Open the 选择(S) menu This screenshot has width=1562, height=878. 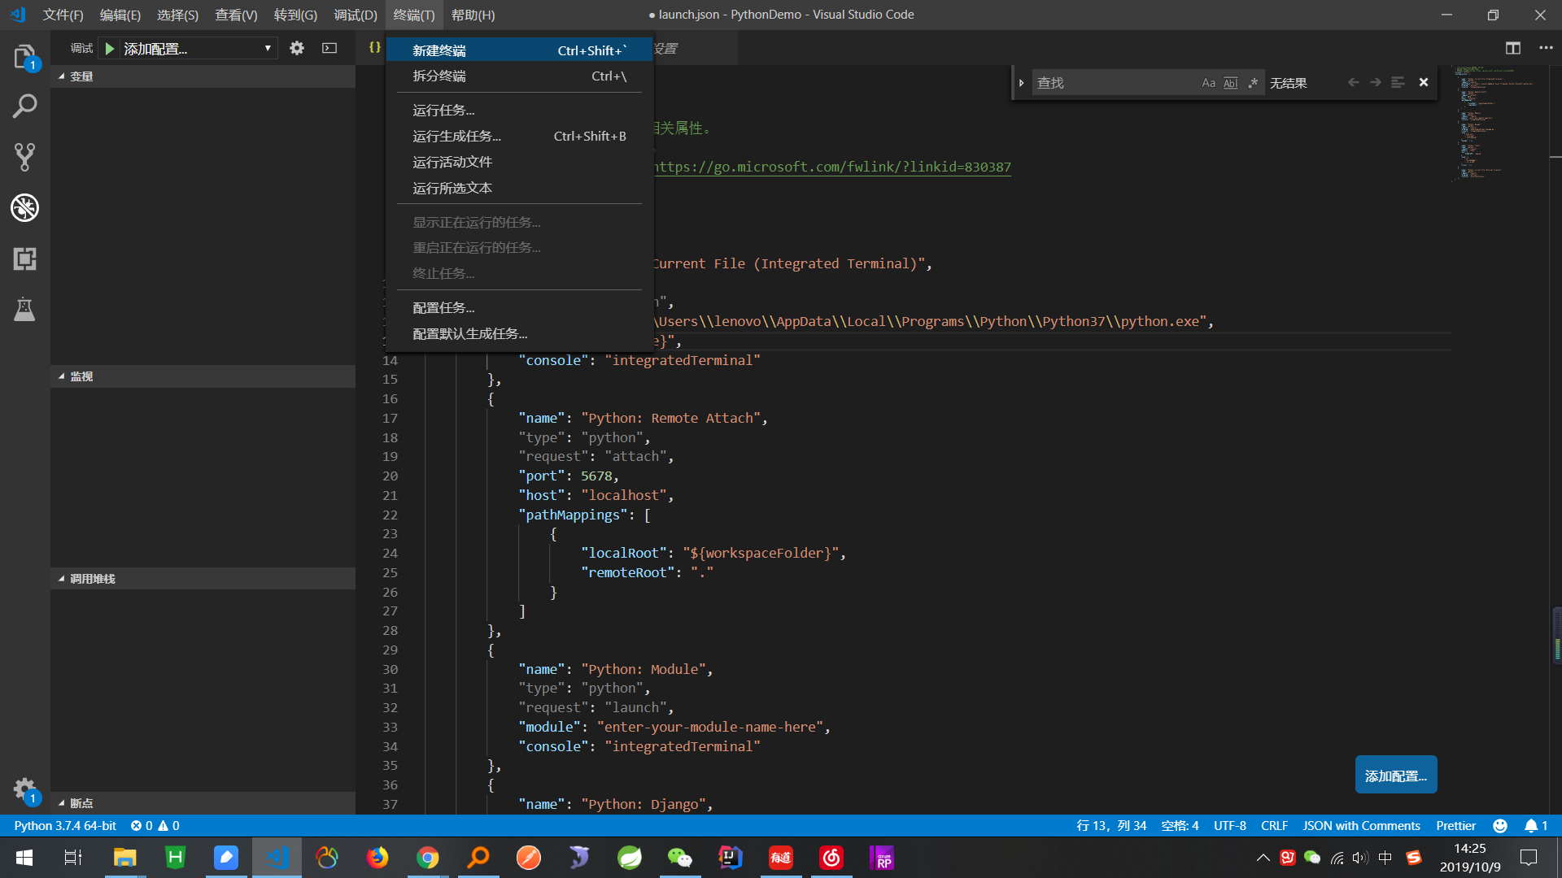pos(177,15)
